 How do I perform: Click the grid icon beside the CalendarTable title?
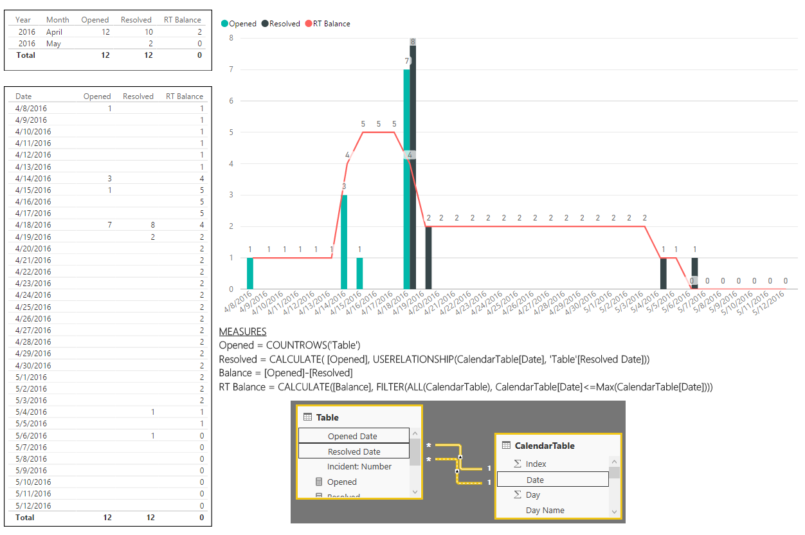pos(505,446)
